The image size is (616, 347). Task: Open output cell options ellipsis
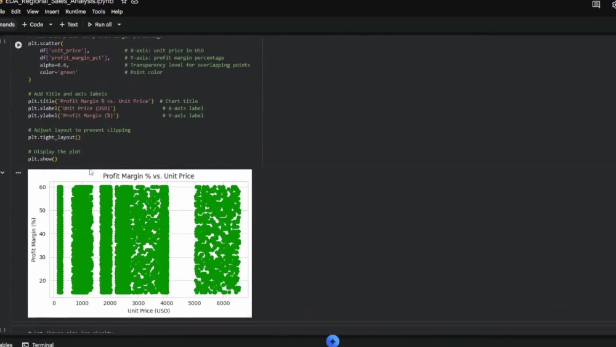pyautogui.click(x=18, y=173)
